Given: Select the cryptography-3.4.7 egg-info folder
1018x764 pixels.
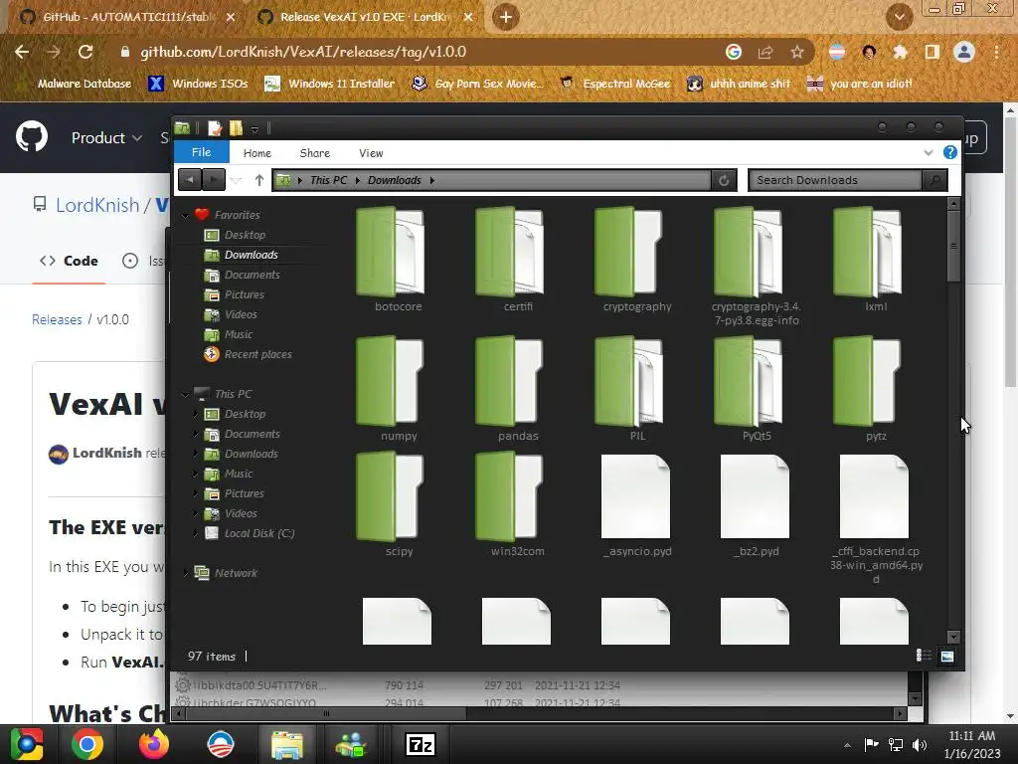Looking at the screenshot, I should click(757, 267).
